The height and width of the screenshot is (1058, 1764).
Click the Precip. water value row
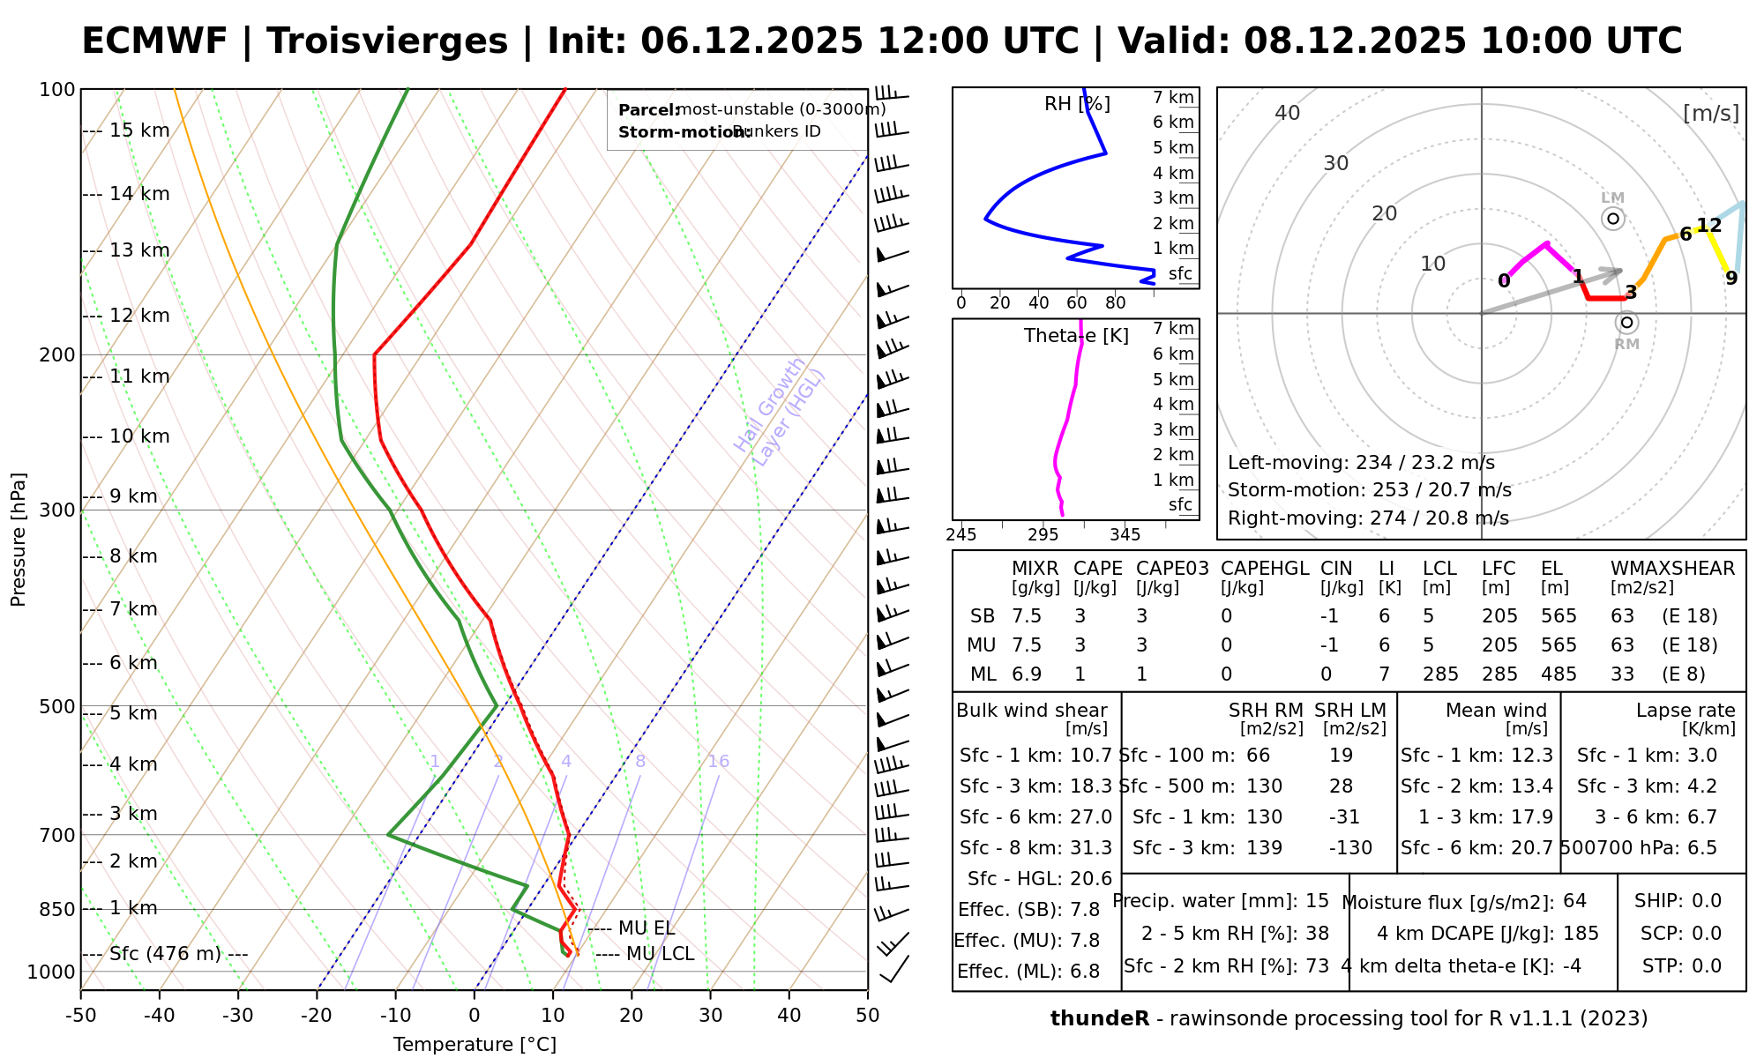click(1221, 901)
